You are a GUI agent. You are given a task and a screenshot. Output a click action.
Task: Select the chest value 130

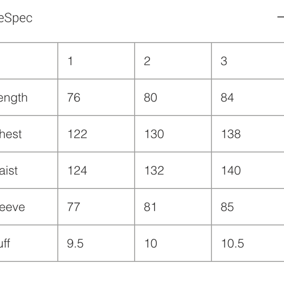click(x=154, y=134)
